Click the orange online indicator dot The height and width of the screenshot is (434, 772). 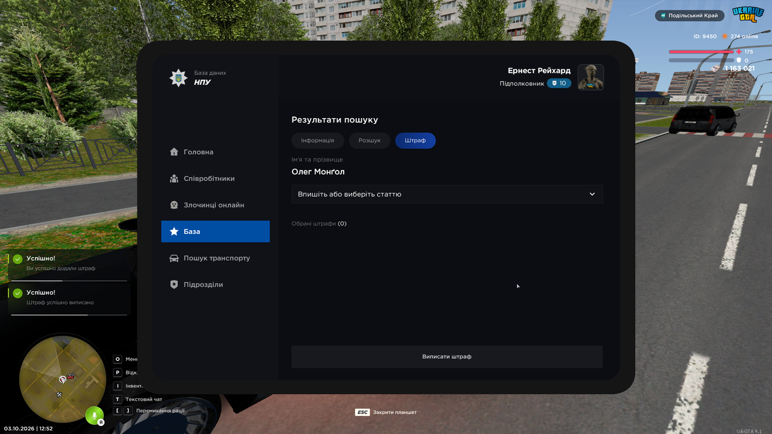click(x=725, y=36)
